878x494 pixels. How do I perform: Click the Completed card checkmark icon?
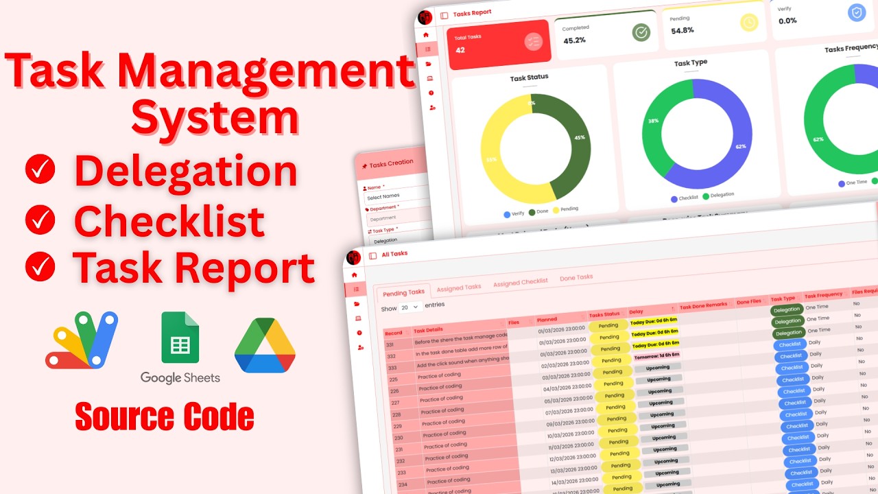tap(641, 32)
